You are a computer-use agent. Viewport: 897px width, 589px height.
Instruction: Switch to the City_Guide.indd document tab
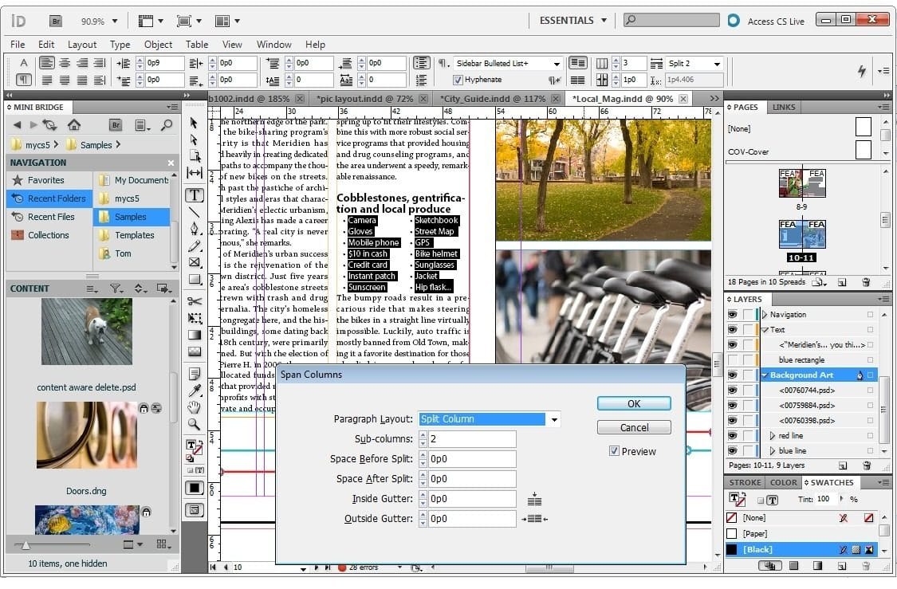point(488,99)
